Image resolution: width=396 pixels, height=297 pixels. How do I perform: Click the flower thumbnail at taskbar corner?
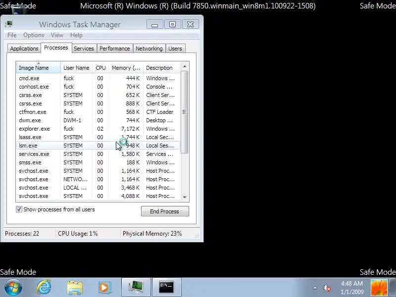379,288
